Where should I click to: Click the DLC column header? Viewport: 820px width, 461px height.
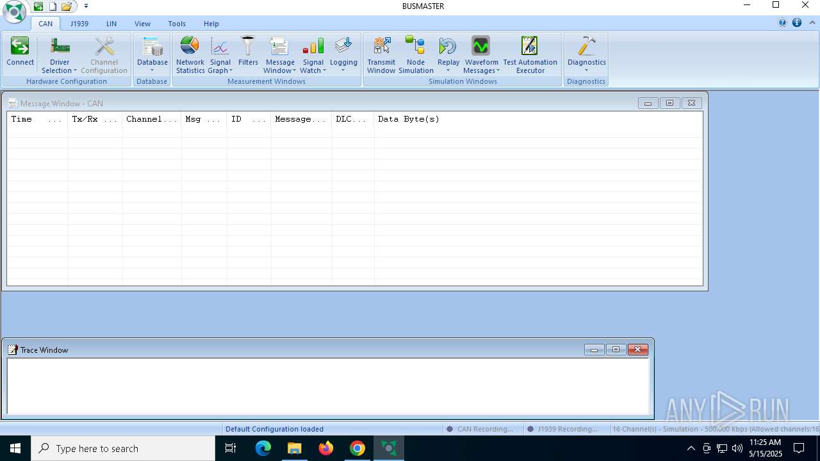point(353,119)
